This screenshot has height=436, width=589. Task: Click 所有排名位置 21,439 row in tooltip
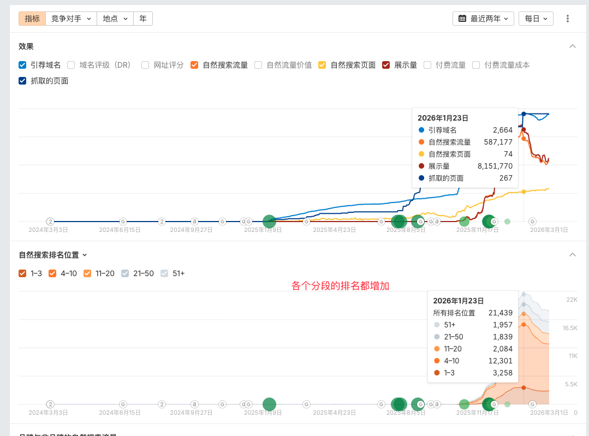(x=473, y=313)
